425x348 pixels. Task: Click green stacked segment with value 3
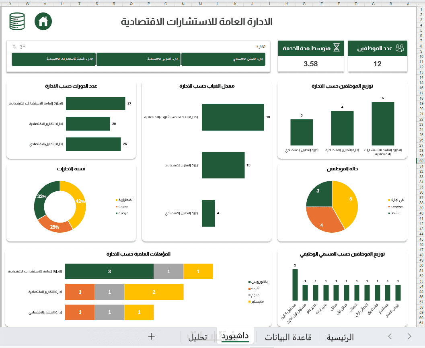point(109,271)
